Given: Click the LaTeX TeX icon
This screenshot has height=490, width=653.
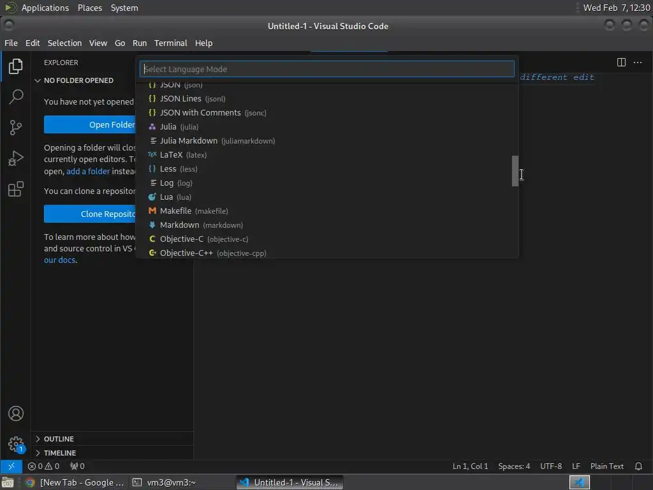Looking at the screenshot, I should pyautogui.click(x=152, y=154).
